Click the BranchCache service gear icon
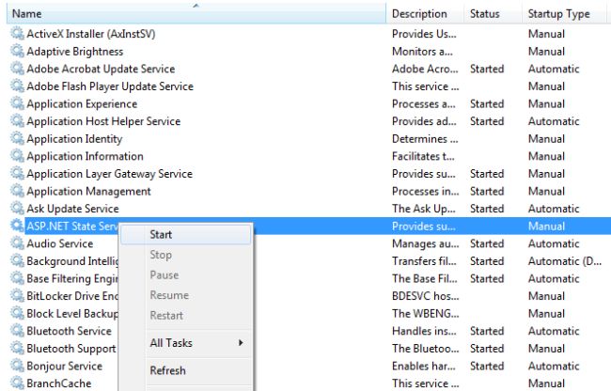This screenshot has width=611, height=391. (17, 383)
